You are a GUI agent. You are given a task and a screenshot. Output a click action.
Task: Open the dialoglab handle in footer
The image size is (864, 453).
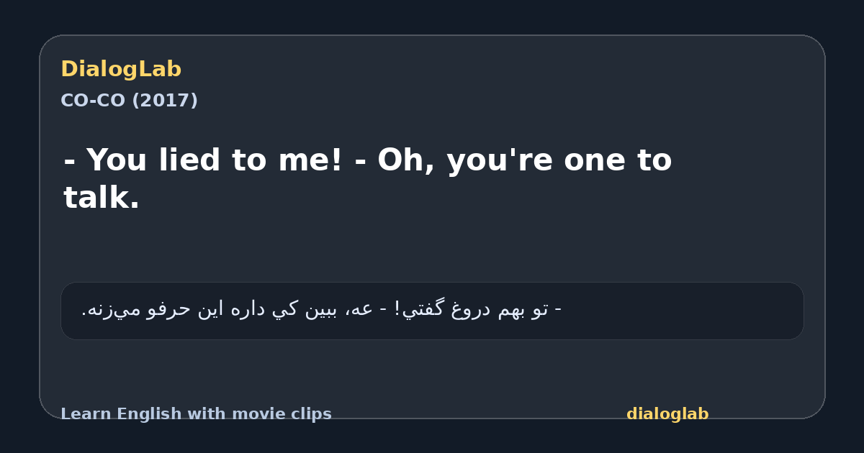667,414
